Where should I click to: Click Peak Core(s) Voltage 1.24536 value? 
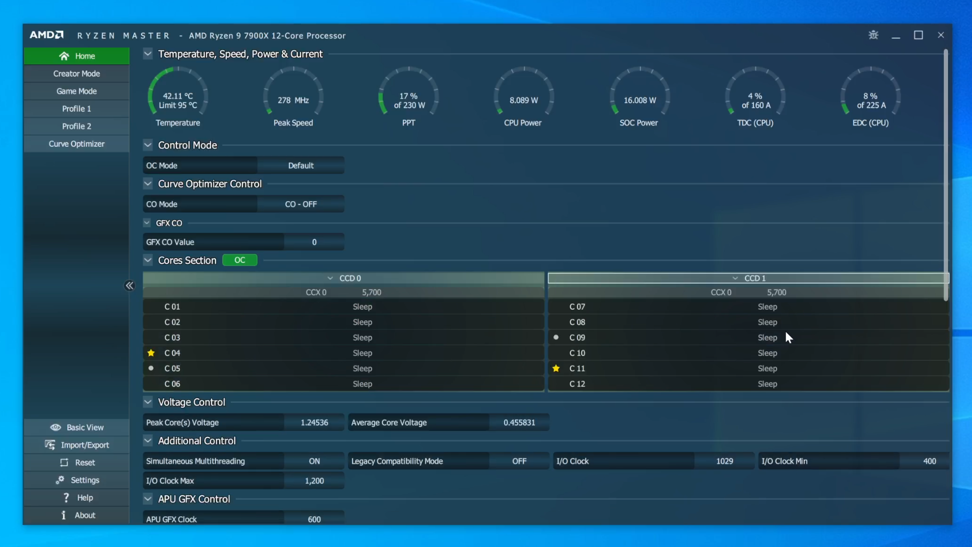[314, 422]
